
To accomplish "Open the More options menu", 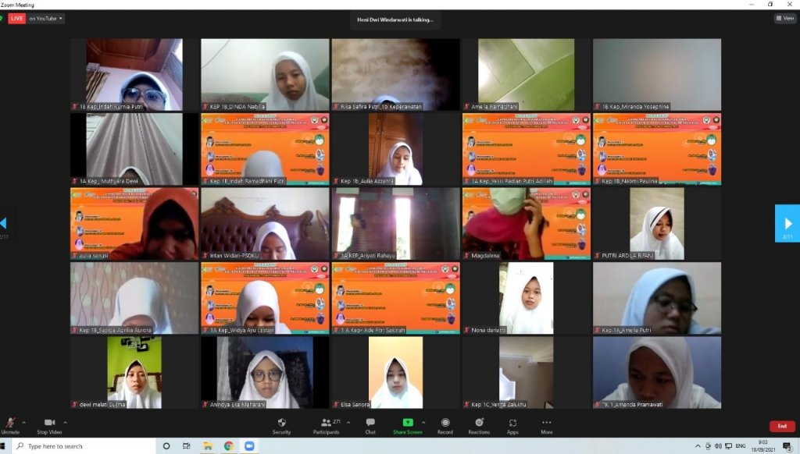I will 546,424.
